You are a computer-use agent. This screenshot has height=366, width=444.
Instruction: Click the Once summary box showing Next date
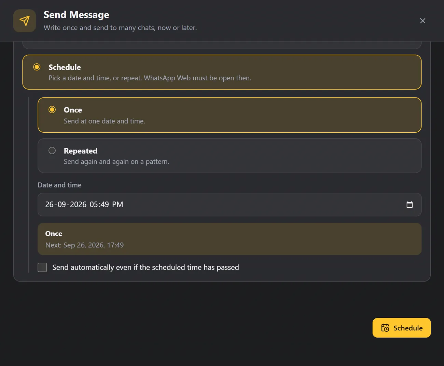click(230, 239)
